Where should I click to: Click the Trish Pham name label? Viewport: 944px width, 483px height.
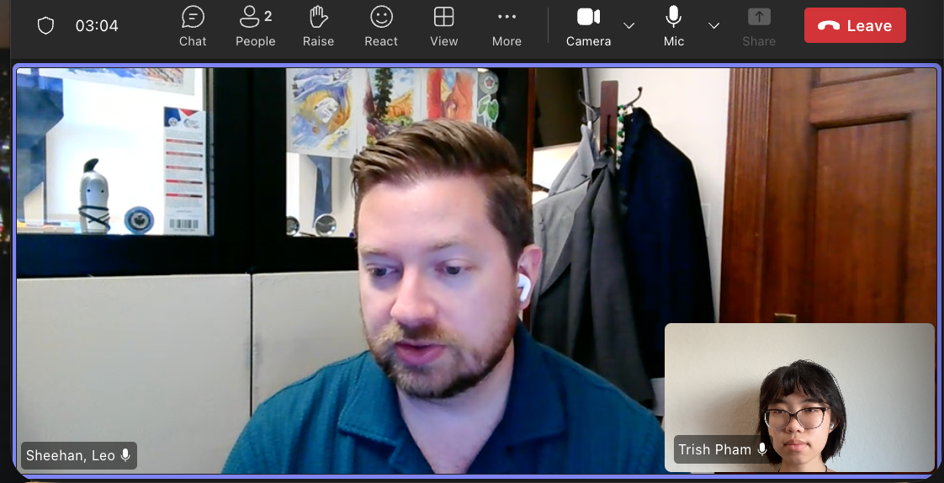tap(714, 449)
